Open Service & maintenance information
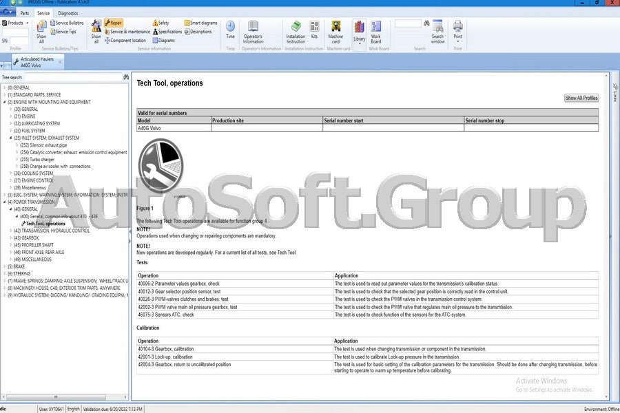The image size is (620, 413). (127, 31)
